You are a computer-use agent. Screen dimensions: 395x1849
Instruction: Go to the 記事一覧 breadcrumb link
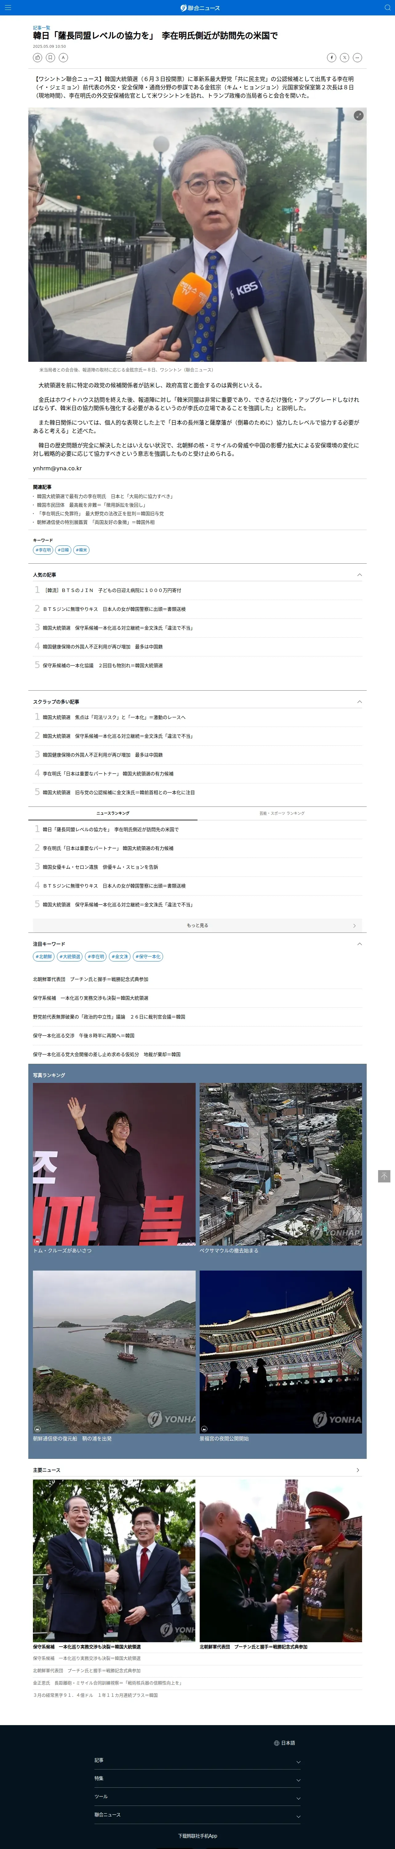pos(42,27)
